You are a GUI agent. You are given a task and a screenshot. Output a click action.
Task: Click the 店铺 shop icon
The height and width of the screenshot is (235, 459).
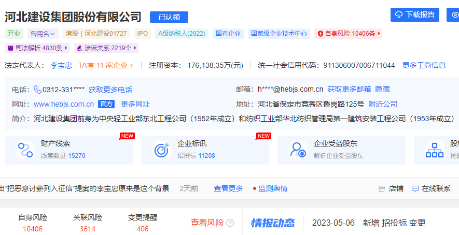[x=381, y=189]
